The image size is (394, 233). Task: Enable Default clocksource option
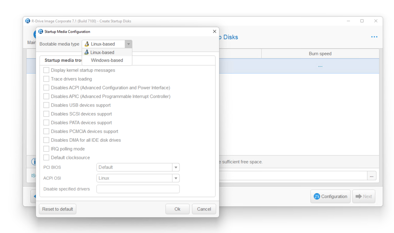[46, 158]
